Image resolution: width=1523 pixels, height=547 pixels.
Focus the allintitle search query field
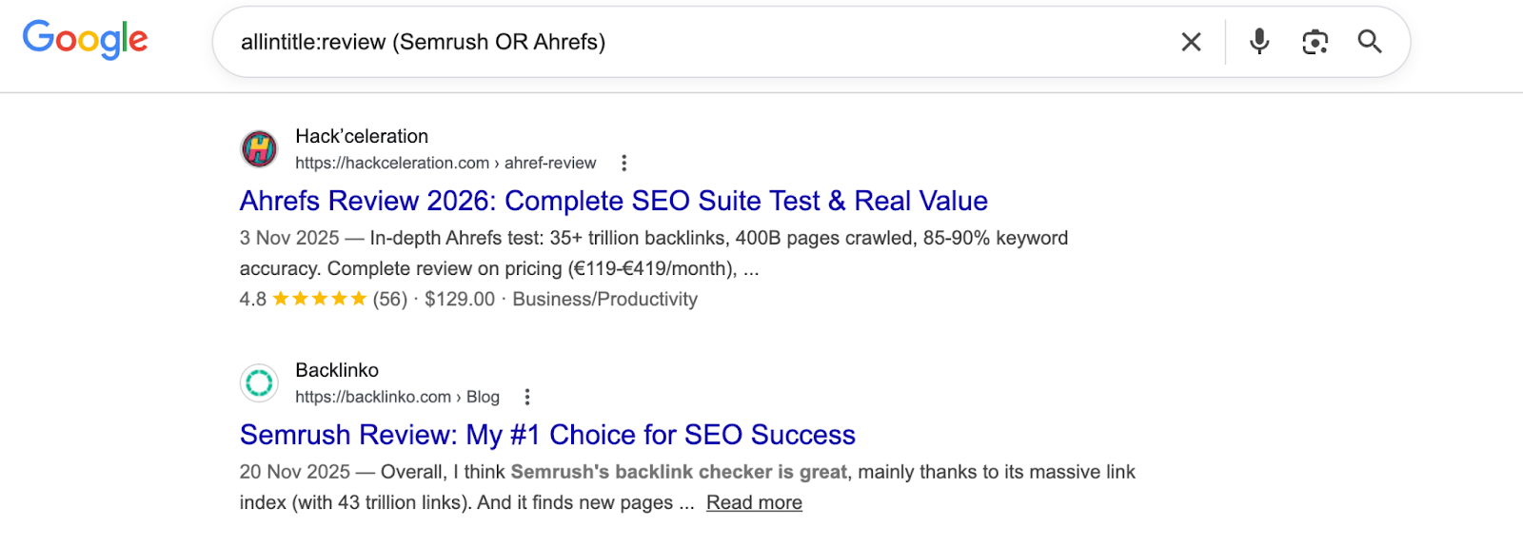(x=666, y=42)
